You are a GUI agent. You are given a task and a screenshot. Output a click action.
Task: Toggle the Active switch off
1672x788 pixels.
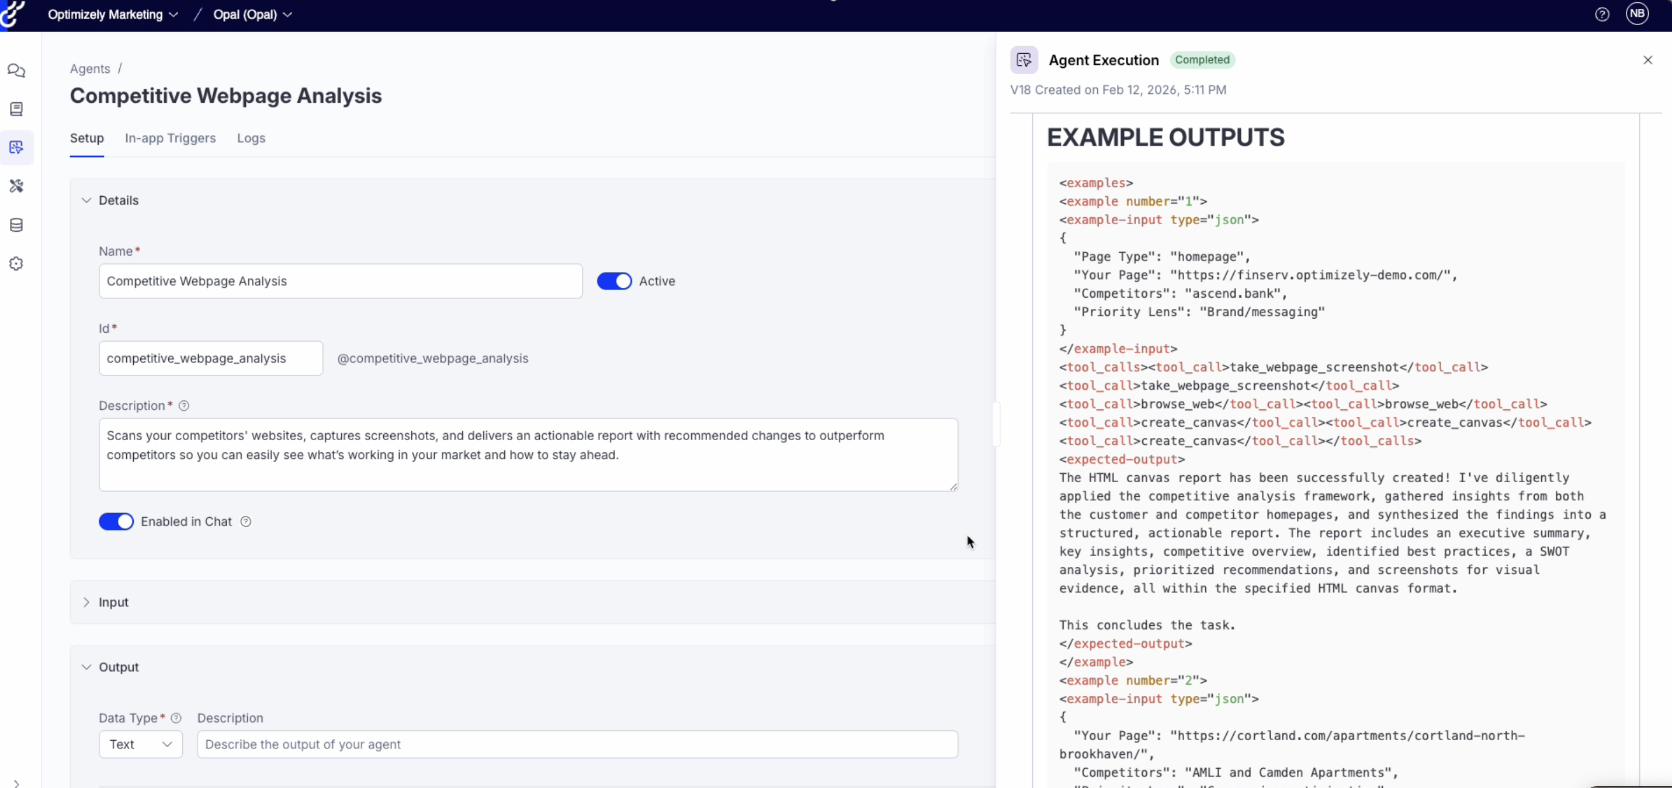[613, 281]
